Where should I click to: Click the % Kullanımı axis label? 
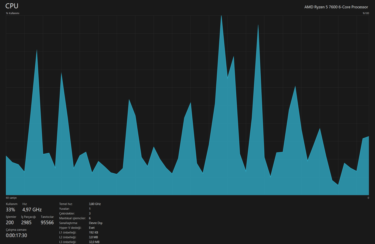pos(13,13)
